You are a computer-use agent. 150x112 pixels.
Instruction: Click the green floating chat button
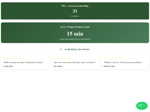point(142,106)
